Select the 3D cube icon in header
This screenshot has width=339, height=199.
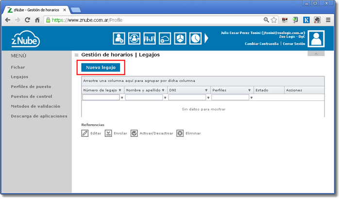click(x=180, y=38)
